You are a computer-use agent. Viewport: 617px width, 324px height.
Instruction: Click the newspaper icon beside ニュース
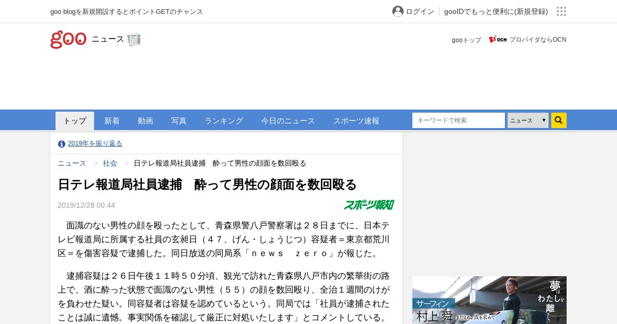point(134,40)
